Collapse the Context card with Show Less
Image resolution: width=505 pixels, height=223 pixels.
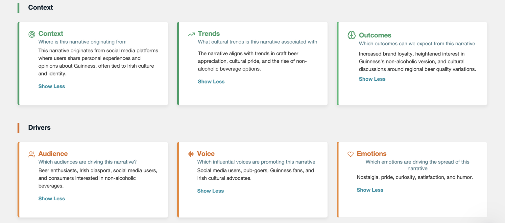pyautogui.click(x=52, y=86)
